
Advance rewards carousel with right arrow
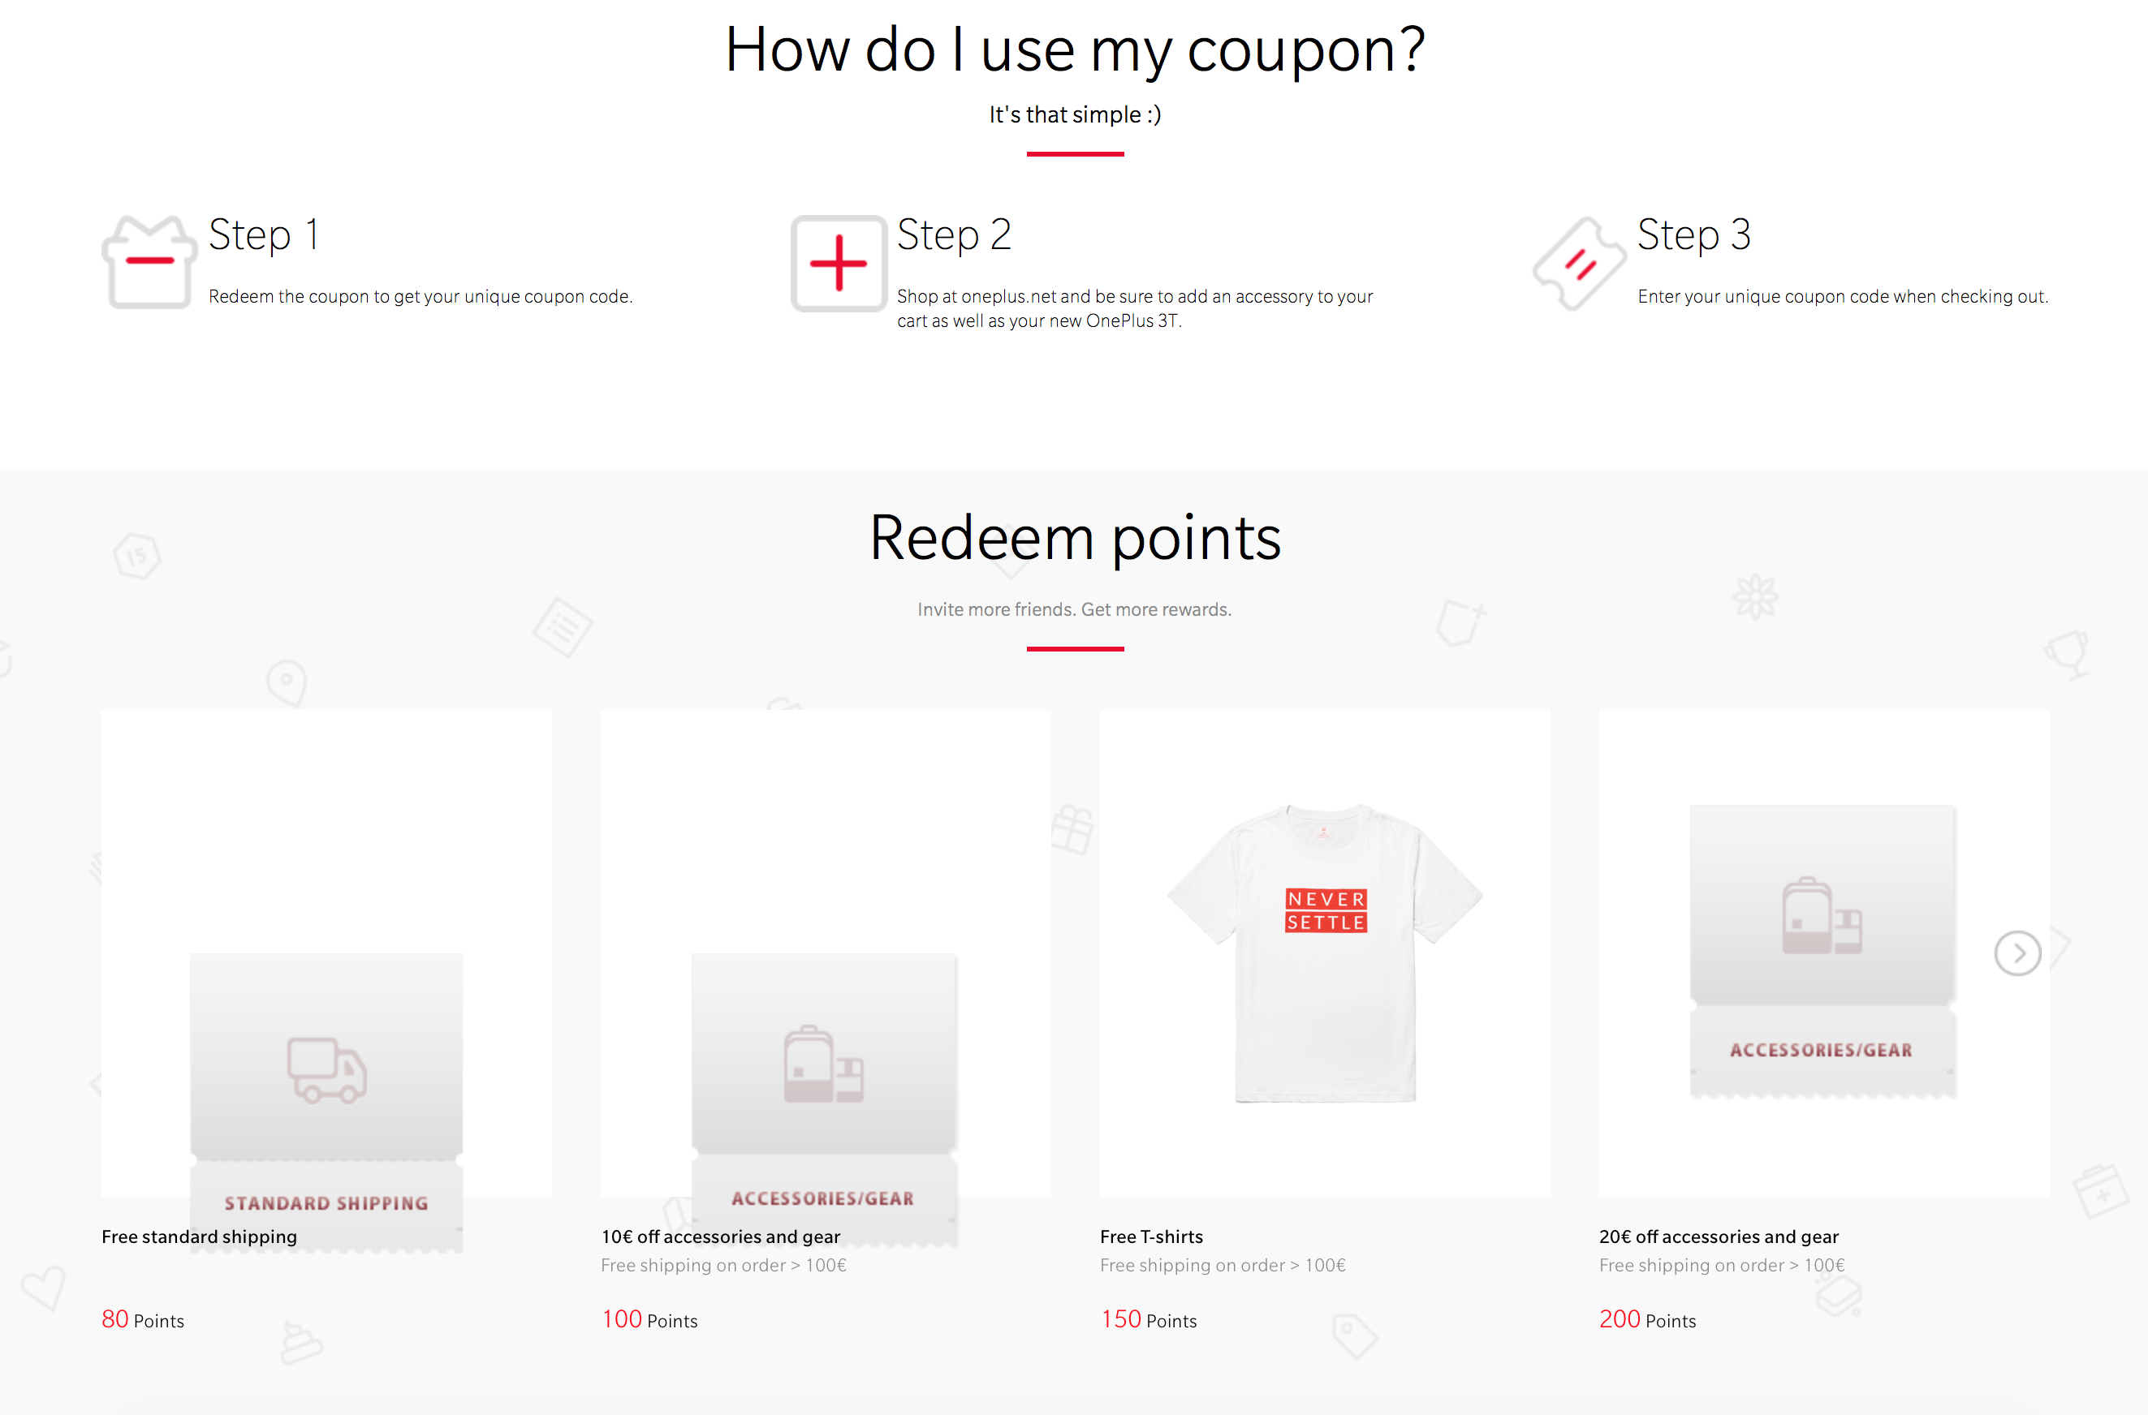pos(2017,953)
